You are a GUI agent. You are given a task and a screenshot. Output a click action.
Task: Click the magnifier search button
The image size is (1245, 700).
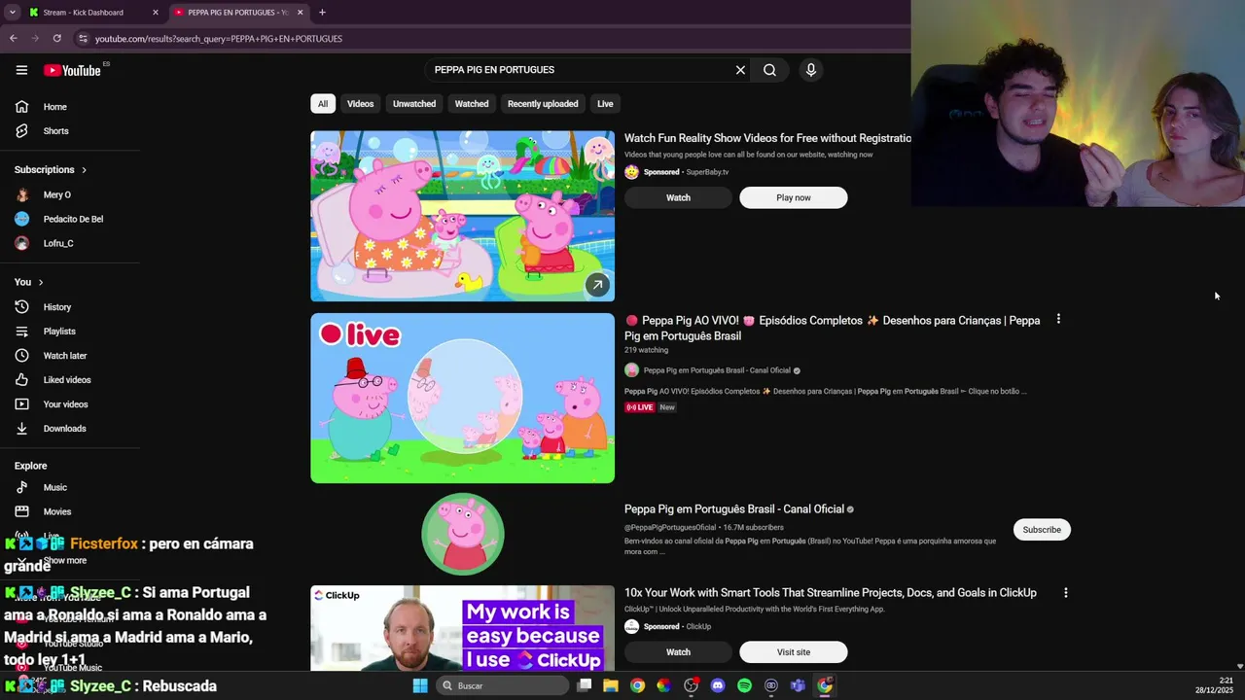(769, 70)
